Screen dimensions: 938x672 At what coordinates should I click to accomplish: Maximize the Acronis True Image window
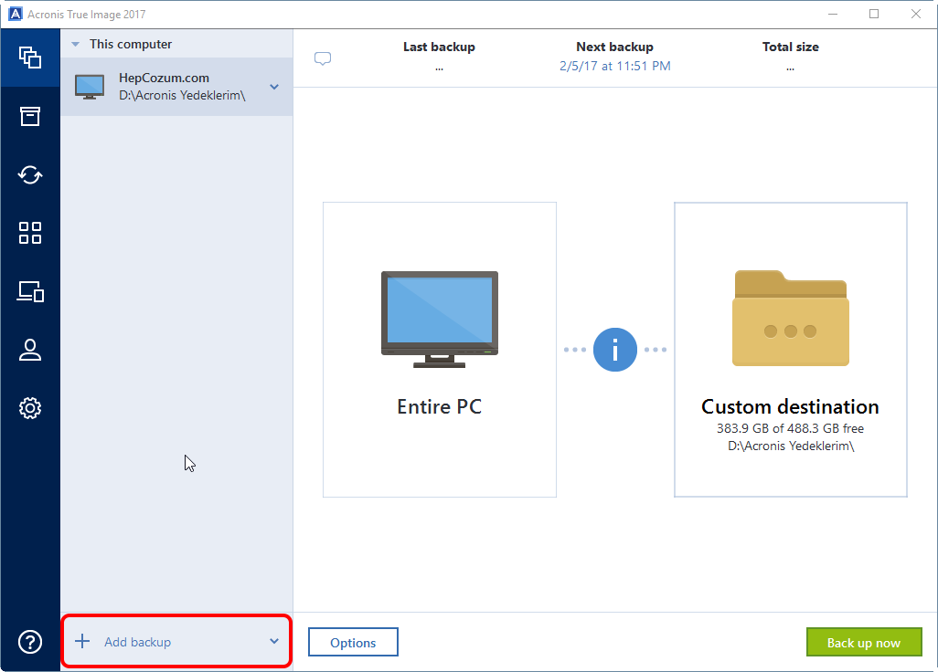click(874, 14)
